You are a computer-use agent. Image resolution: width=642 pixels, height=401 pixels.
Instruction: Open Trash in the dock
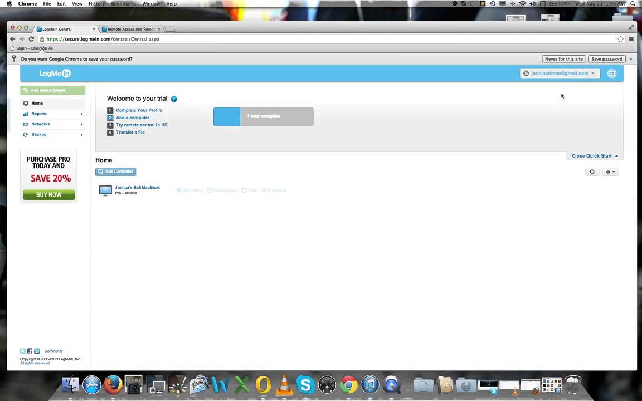pyautogui.click(x=573, y=385)
